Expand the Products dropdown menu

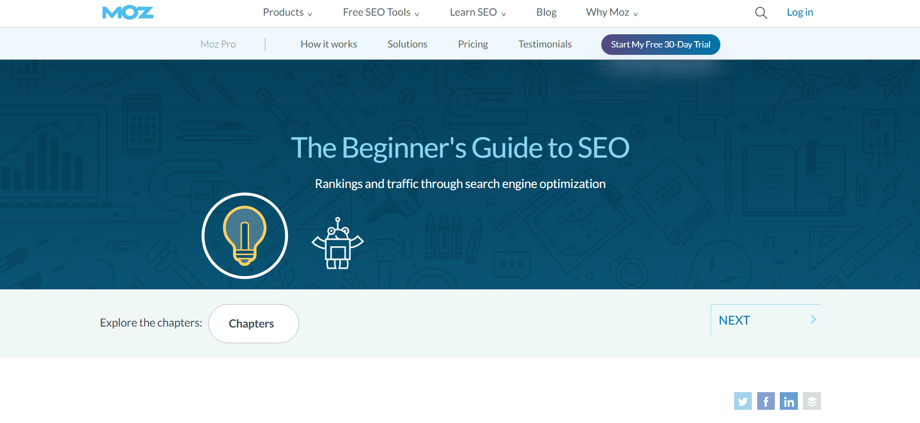tap(287, 13)
